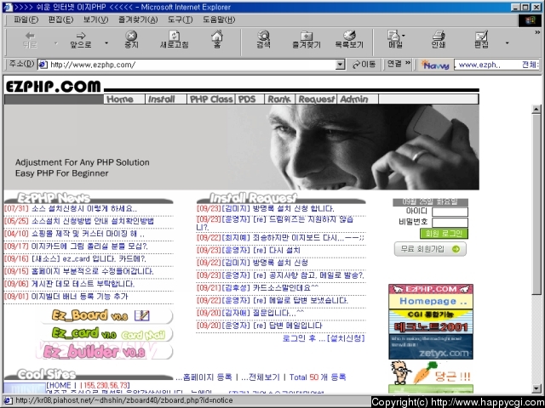
Task: Click the EzPHP.COM Homepage banner ad
Action: pyautogui.click(x=431, y=297)
